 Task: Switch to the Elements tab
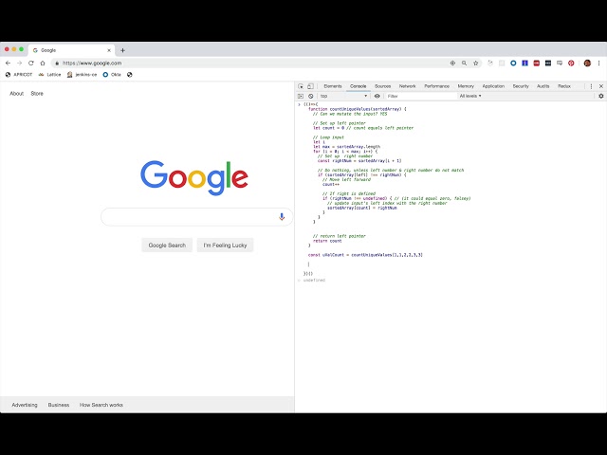coord(333,86)
